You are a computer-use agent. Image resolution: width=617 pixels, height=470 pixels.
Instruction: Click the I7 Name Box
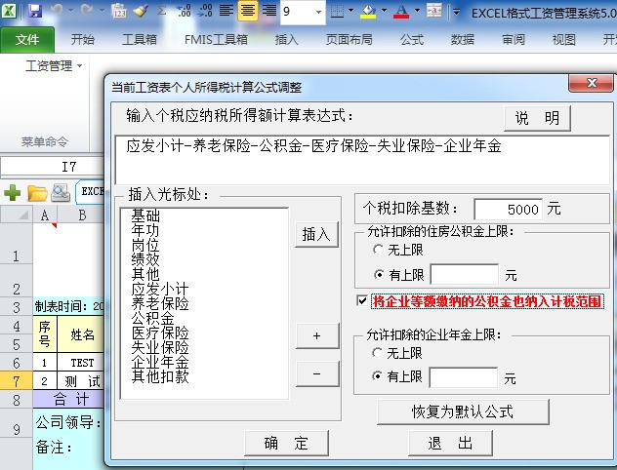[53, 167]
